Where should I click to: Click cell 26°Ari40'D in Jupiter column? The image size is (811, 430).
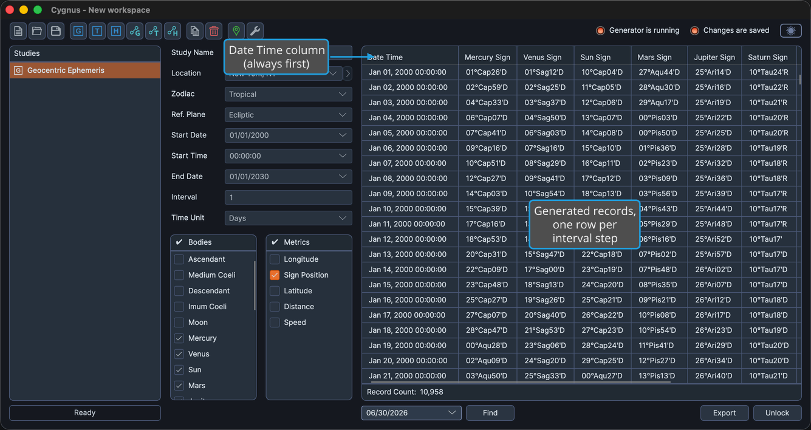[715, 376]
